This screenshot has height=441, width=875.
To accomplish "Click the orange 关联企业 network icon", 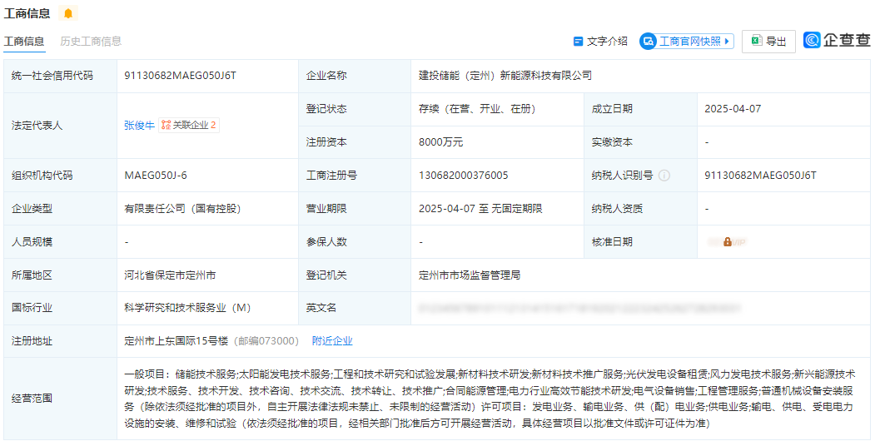I will click(x=166, y=125).
